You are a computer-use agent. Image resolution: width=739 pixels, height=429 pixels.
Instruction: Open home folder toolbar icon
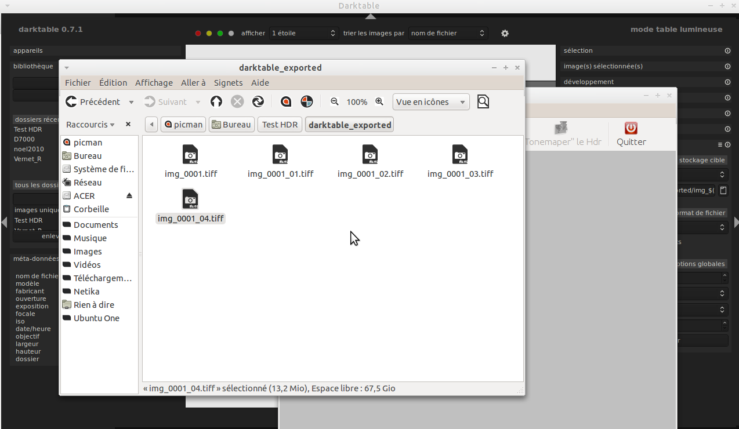click(286, 101)
